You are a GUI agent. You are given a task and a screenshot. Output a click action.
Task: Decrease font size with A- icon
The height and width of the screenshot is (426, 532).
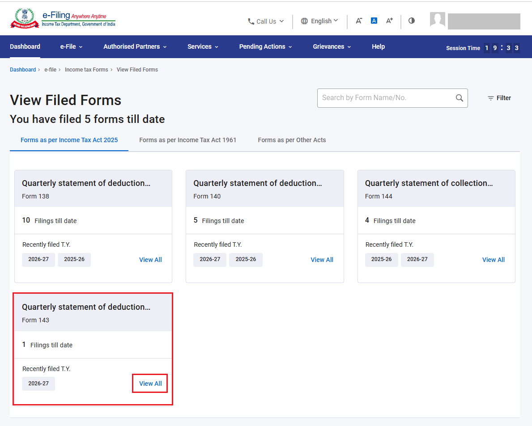(359, 21)
